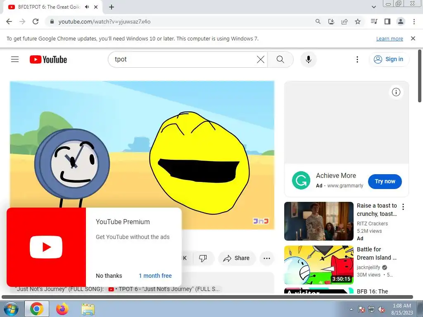Click the BFB 16 video title
Screen dimensions: 423x317
(x=372, y=291)
